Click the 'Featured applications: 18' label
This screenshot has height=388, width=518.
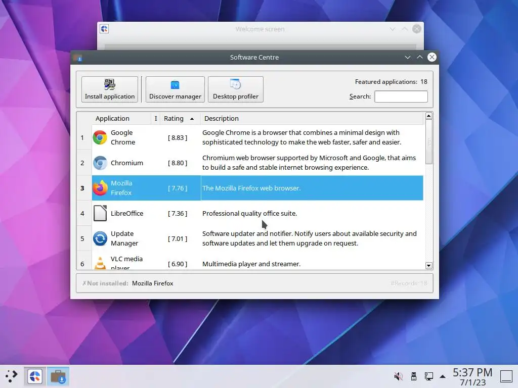click(391, 82)
